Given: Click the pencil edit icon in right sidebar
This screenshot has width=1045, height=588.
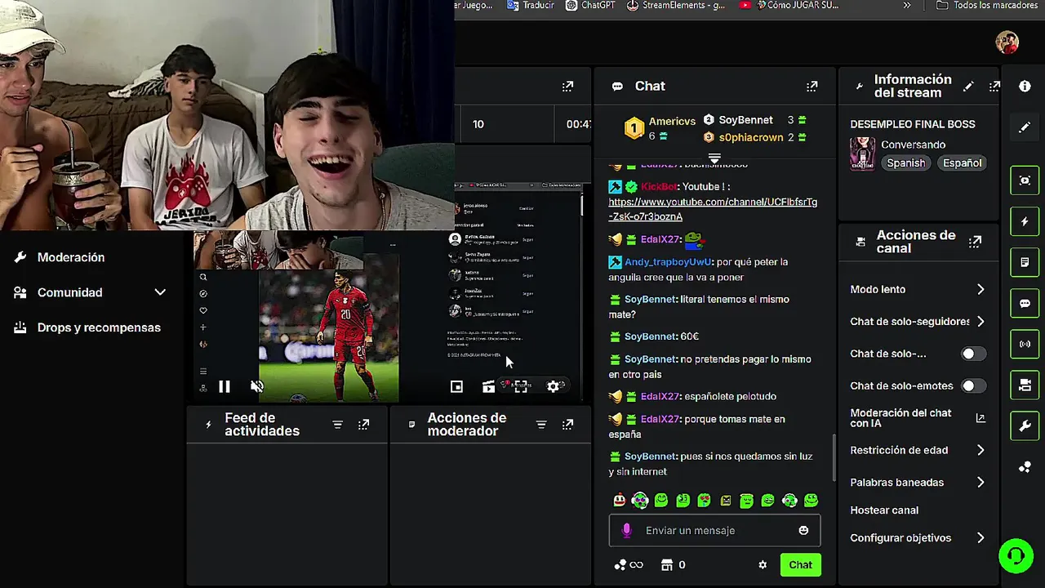Looking at the screenshot, I should 1025,127.
